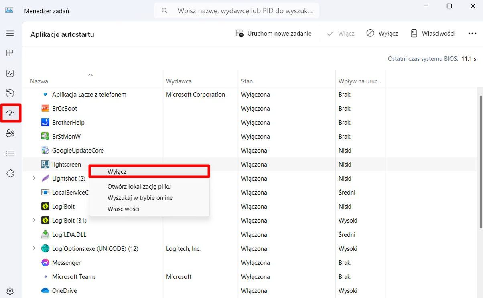The image size is (483, 298).
Task: Open the Performance monitoring page
Action: [10, 73]
